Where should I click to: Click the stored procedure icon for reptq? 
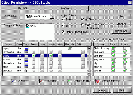pos(26,48)
